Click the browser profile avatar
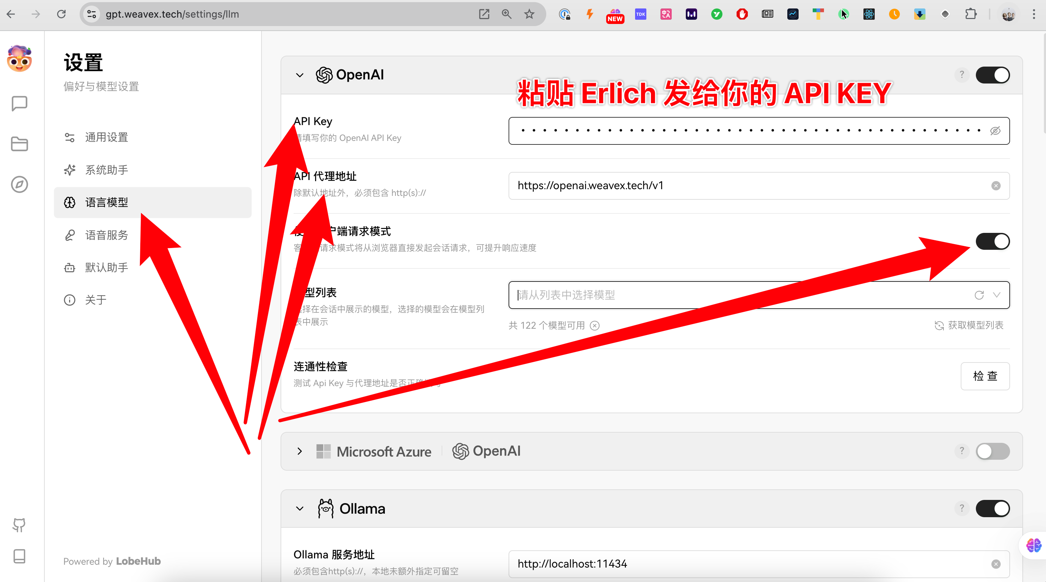 click(x=1009, y=14)
